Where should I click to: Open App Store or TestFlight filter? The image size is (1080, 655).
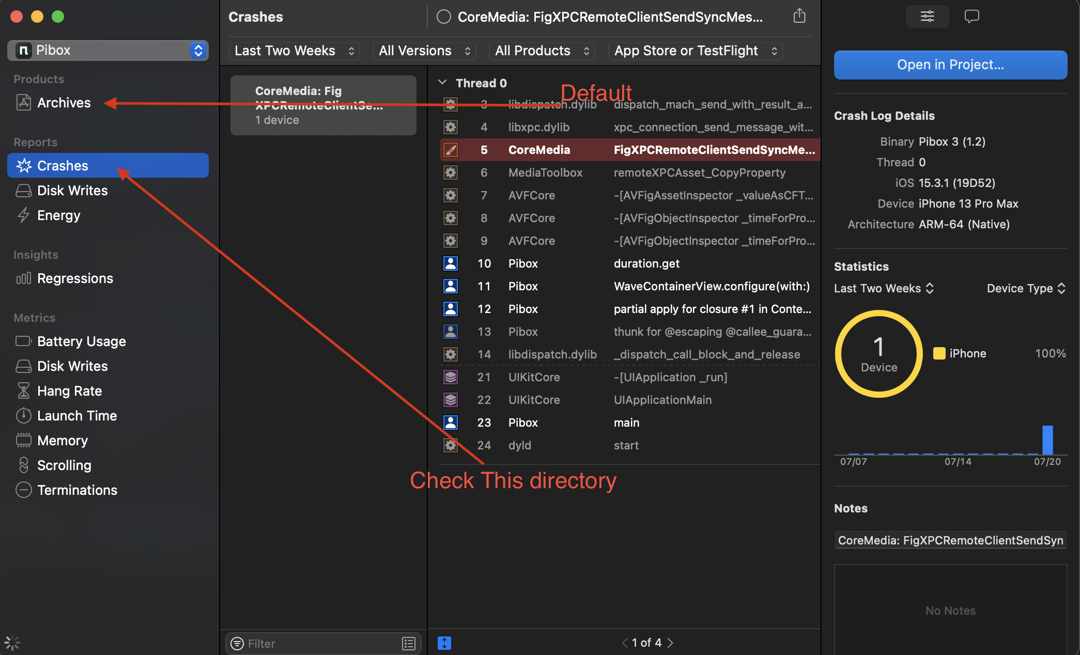[x=696, y=51]
